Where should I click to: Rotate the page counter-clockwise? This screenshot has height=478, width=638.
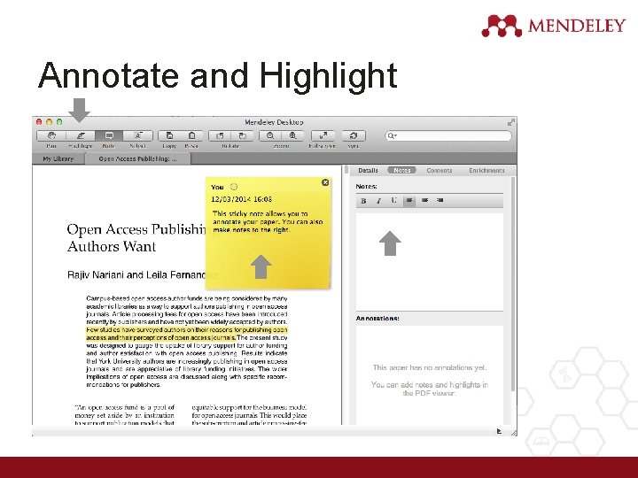pyautogui.click(x=220, y=135)
